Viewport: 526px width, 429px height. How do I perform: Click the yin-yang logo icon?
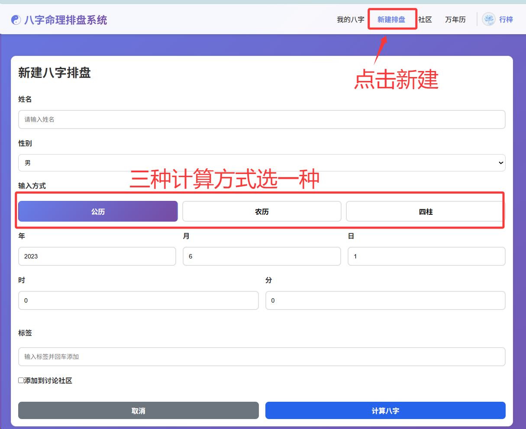[x=16, y=20]
